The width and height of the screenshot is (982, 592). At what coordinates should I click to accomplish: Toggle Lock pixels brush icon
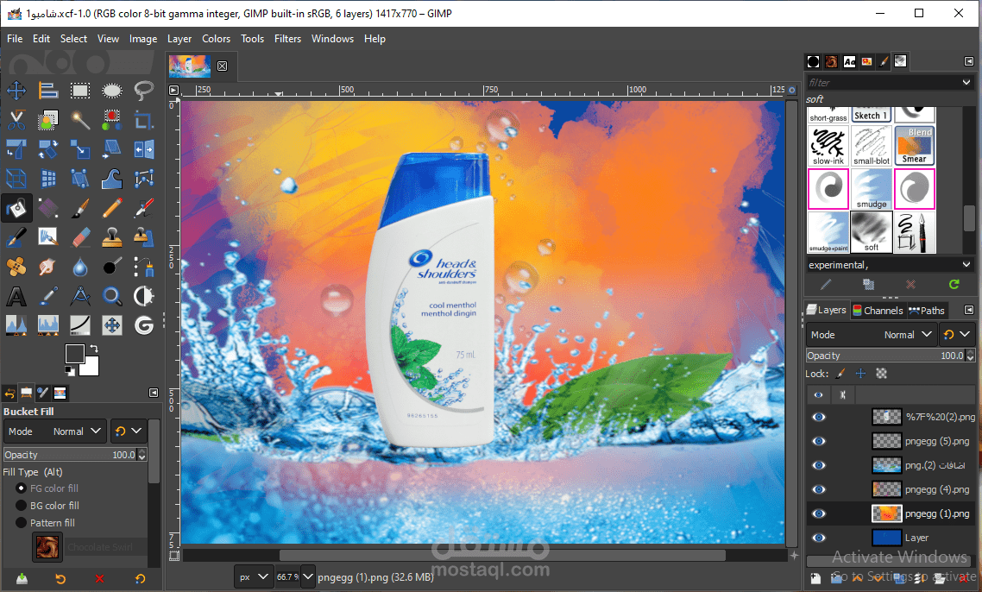pos(841,374)
